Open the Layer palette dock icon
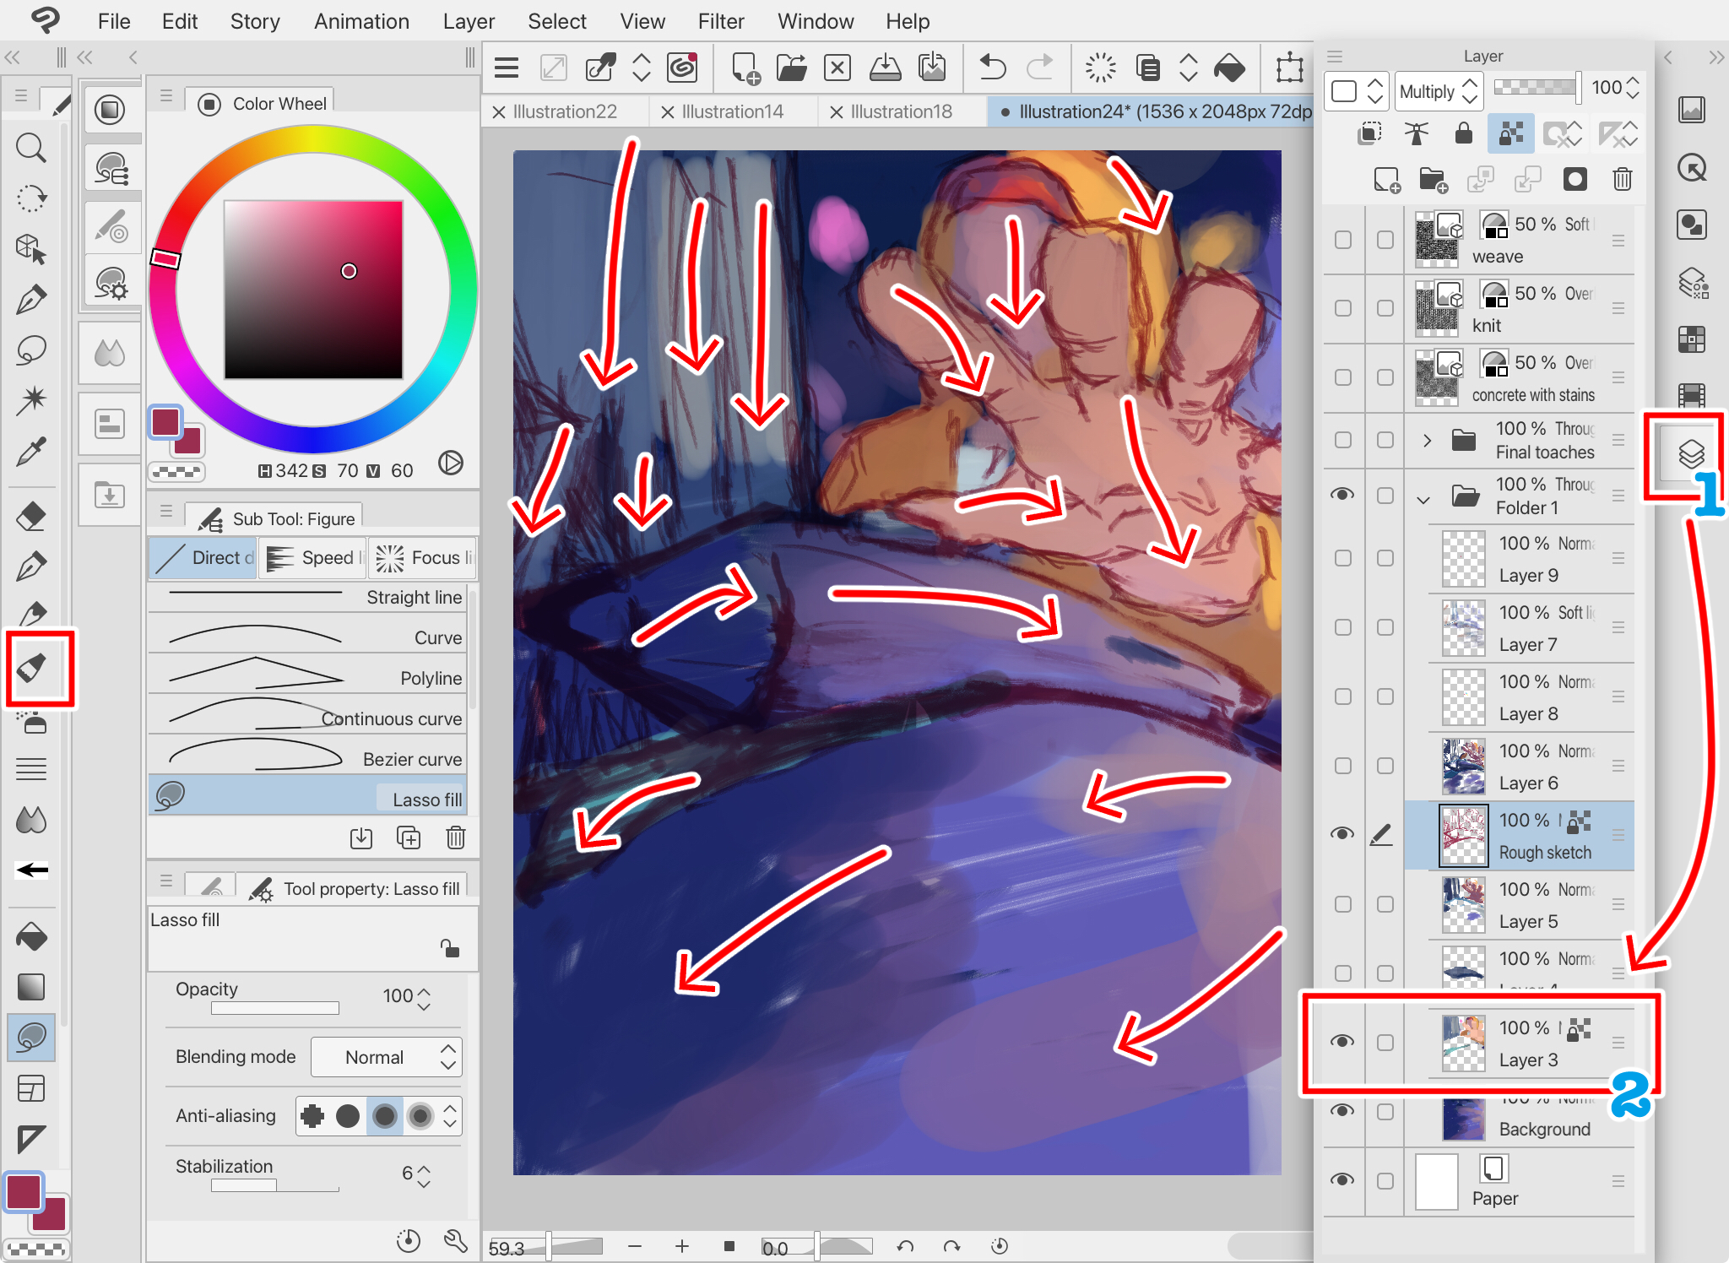 point(1691,453)
